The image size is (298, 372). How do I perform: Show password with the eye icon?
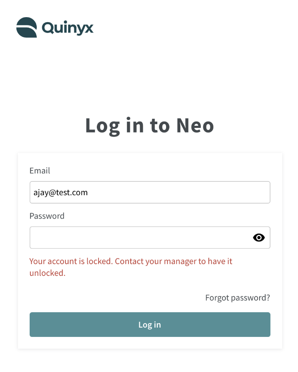click(259, 237)
